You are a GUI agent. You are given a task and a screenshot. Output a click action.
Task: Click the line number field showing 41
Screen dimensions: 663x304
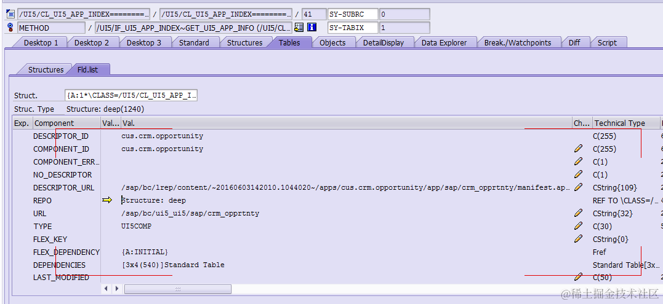[x=314, y=14]
